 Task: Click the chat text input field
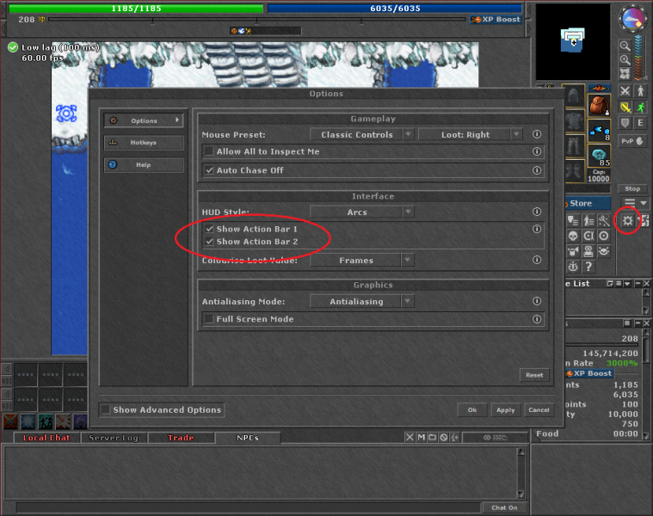point(248,507)
